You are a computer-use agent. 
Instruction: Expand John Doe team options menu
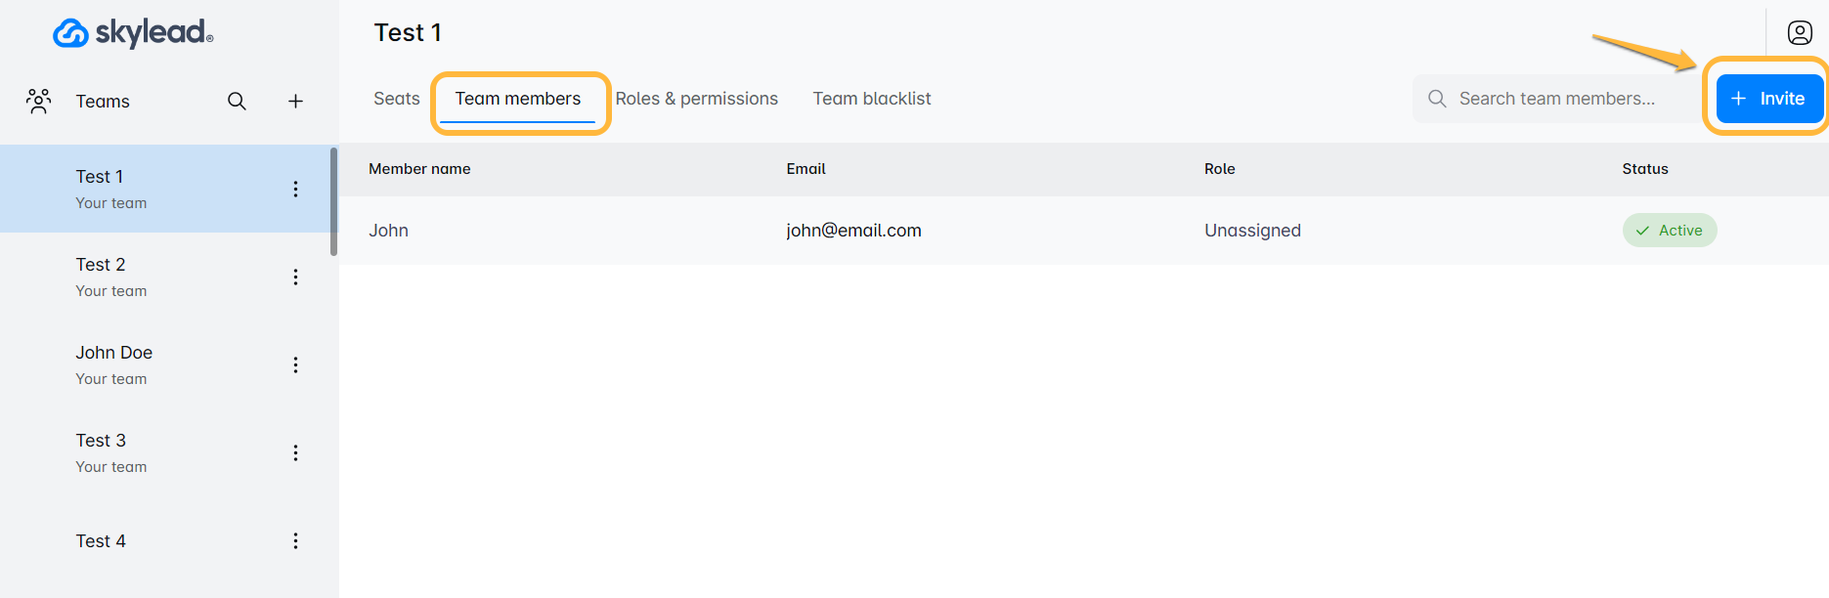[295, 364]
